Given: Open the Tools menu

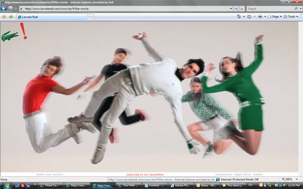Looking at the screenshot, I should point(291,17).
